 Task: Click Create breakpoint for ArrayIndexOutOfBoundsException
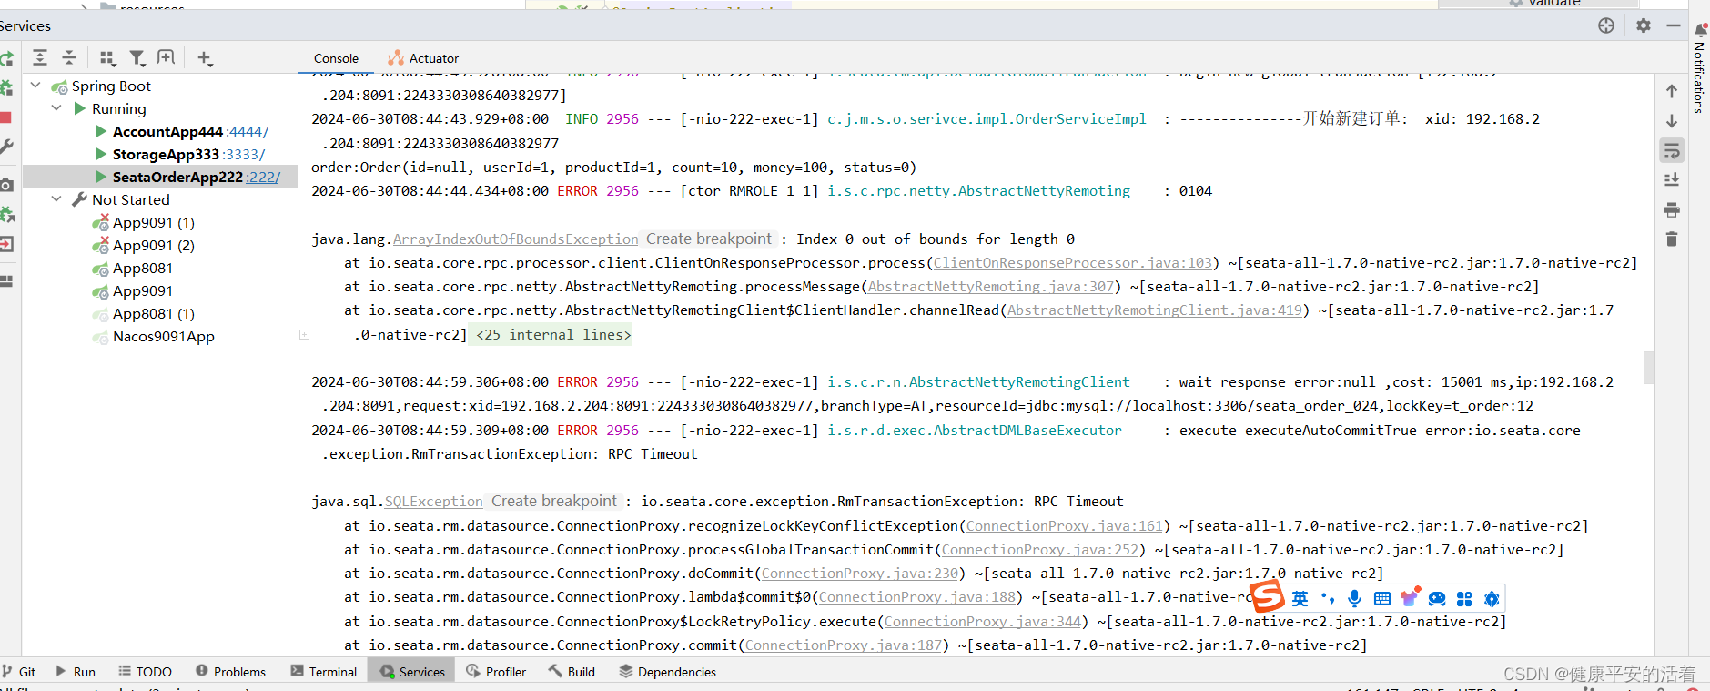click(709, 239)
